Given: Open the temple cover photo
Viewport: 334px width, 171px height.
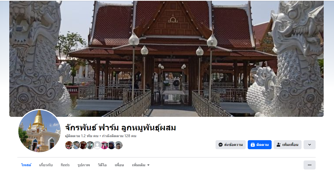Looking at the screenshot, I should [x=166, y=59].
